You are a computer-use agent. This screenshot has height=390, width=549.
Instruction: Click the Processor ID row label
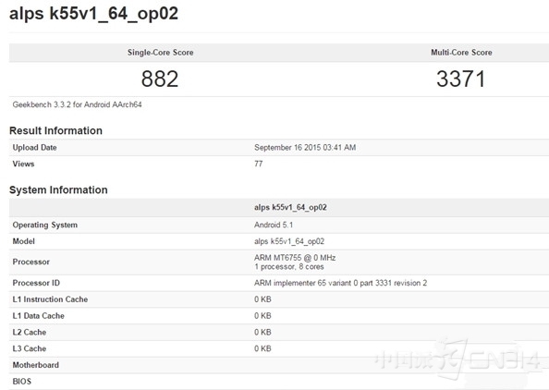(x=36, y=283)
